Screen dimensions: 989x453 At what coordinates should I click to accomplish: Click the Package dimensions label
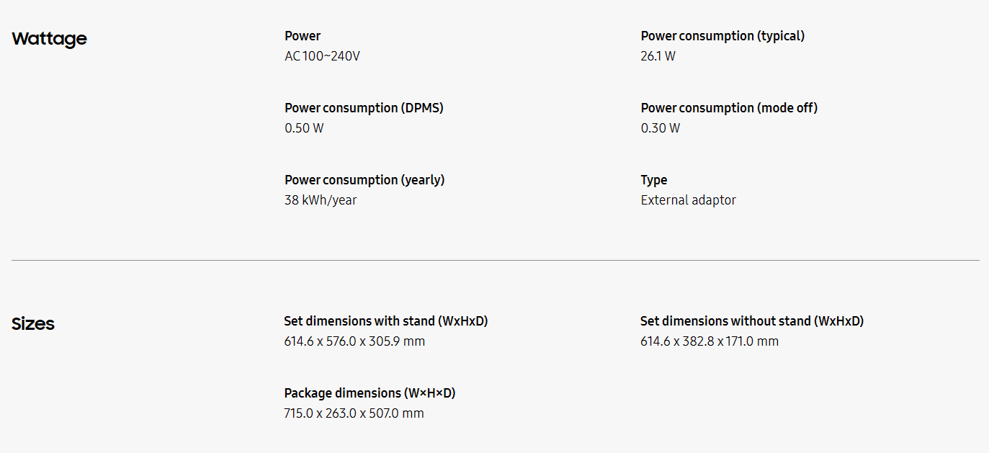click(x=370, y=393)
